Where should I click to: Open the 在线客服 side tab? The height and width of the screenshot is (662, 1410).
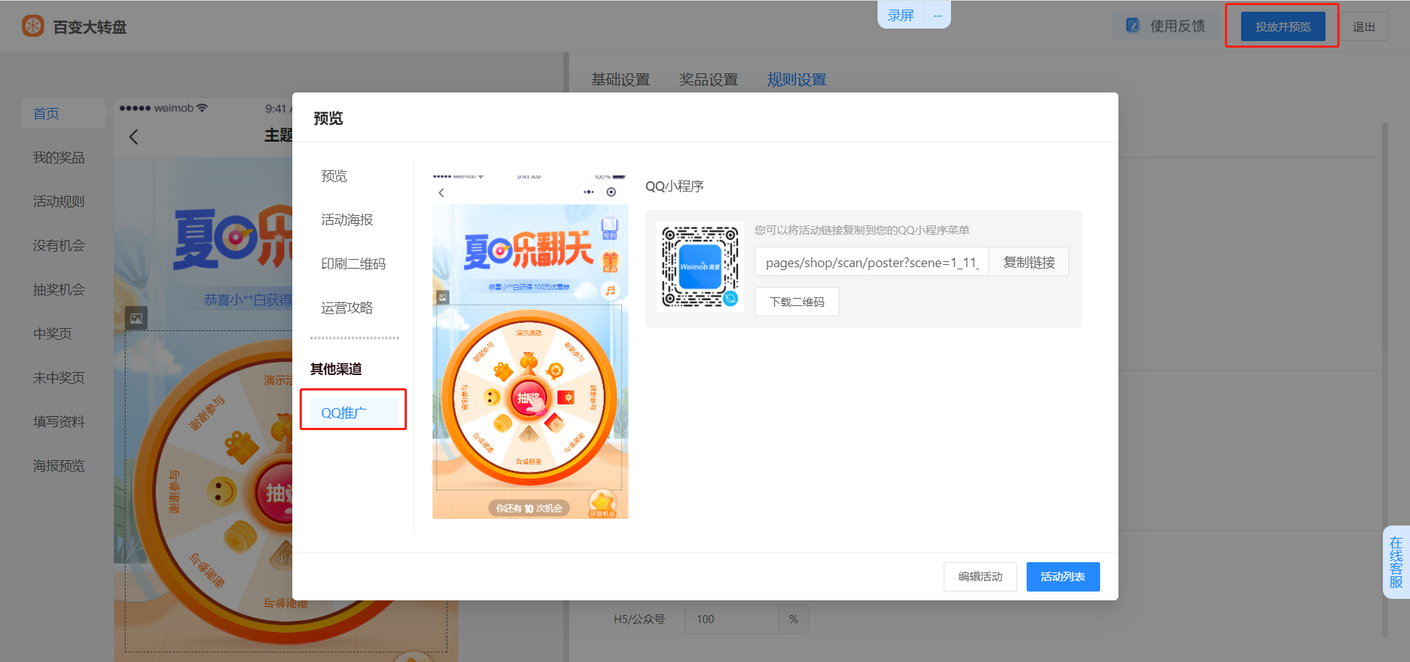click(x=1396, y=562)
